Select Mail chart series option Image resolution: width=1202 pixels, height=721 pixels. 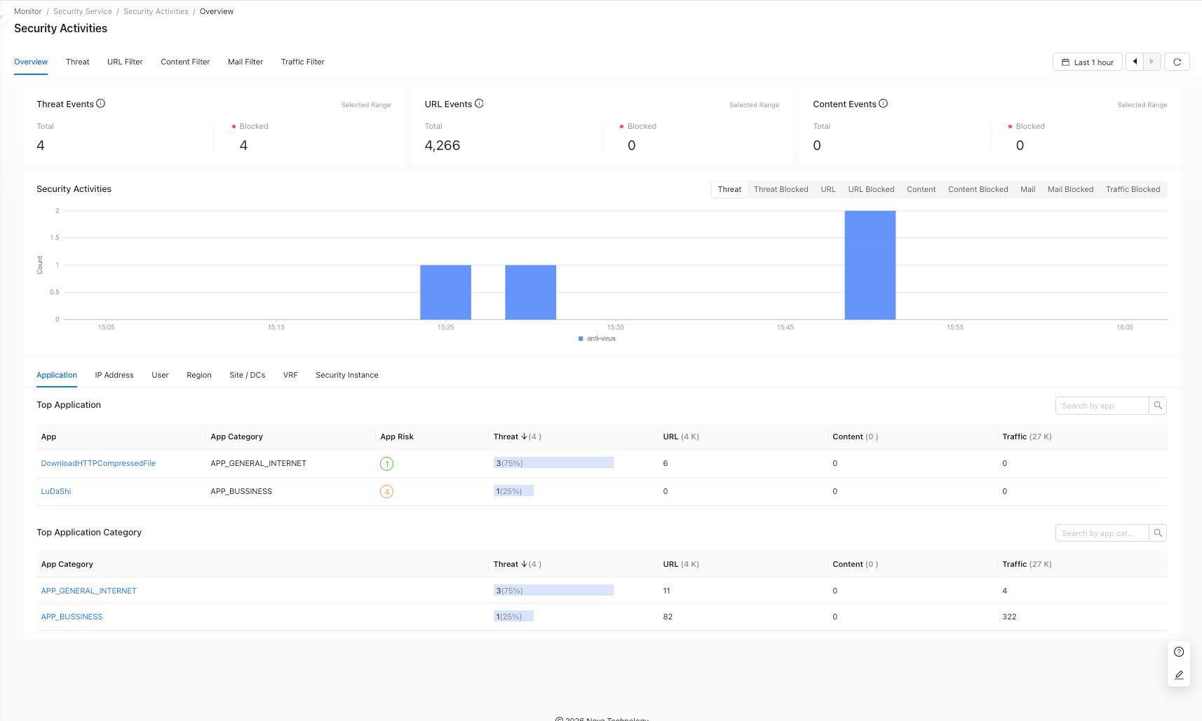(x=1028, y=189)
